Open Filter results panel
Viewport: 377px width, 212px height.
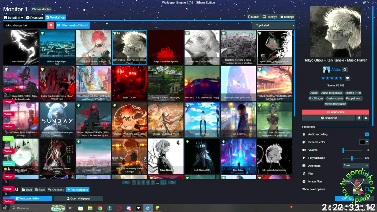pyautogui.click(x=73, y=25)
